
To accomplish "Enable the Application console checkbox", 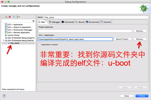I will point(40,44).
